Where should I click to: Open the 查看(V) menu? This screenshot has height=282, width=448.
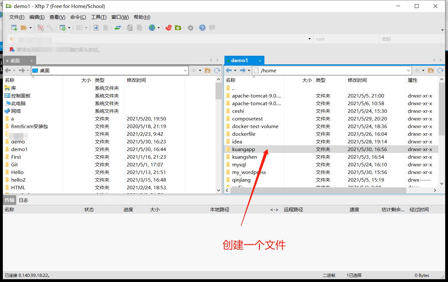click(57, 17)
